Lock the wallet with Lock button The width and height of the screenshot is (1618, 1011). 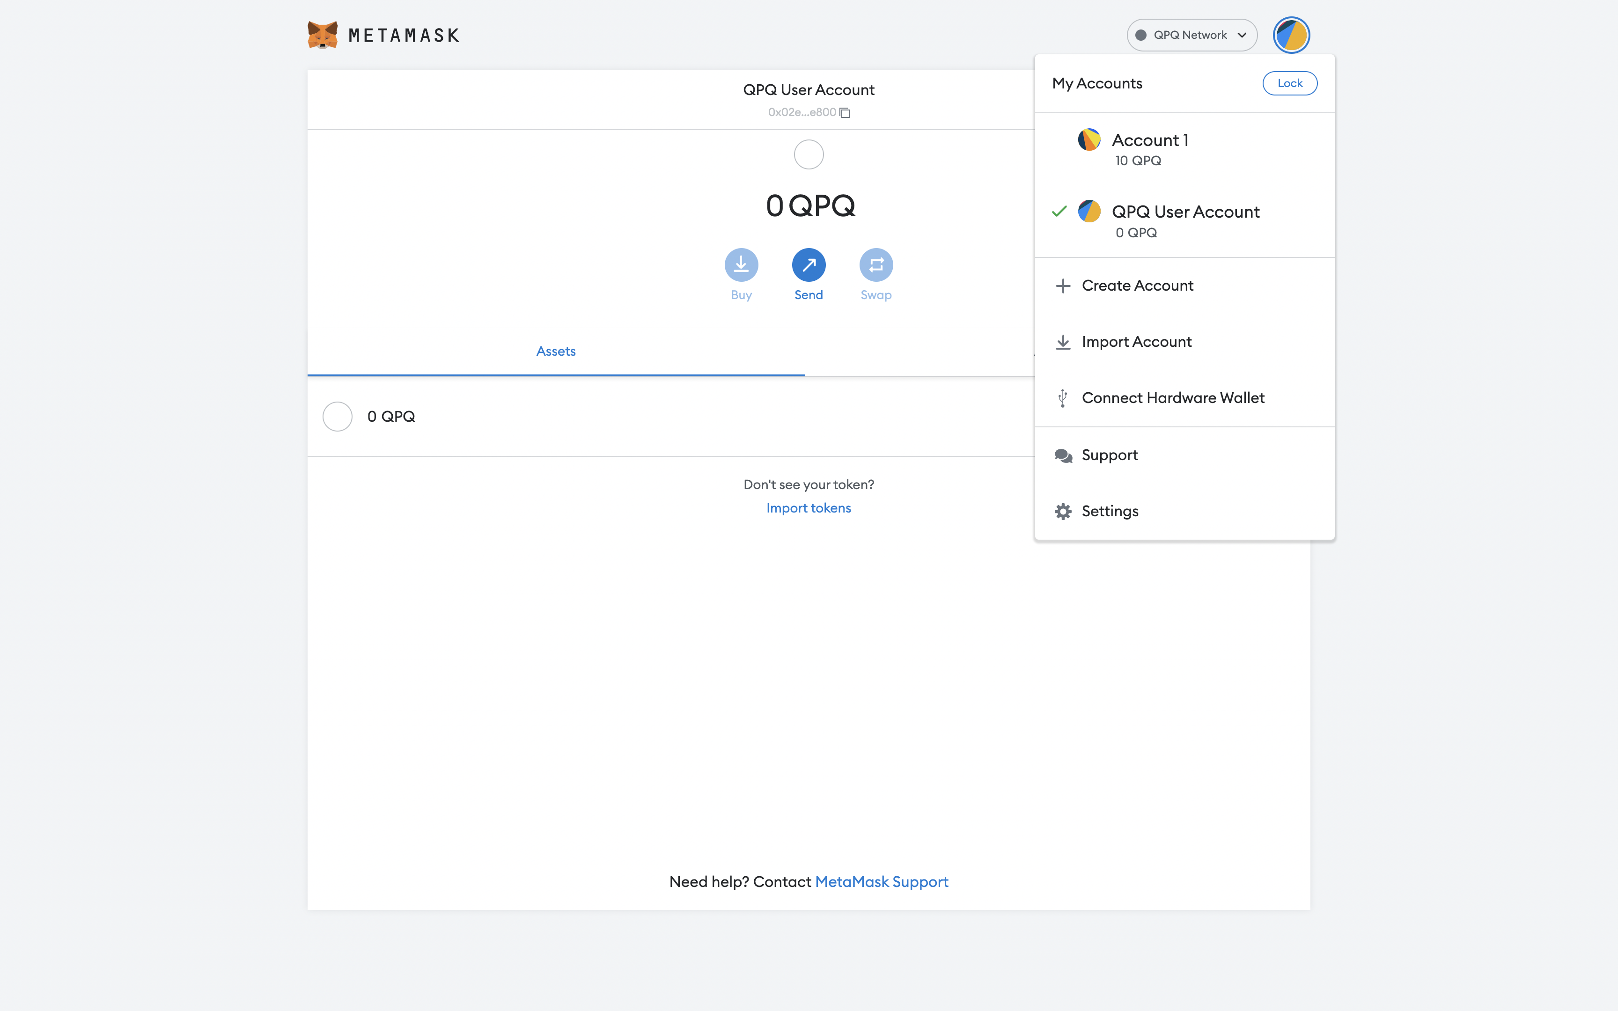[x=1290, y=83]
